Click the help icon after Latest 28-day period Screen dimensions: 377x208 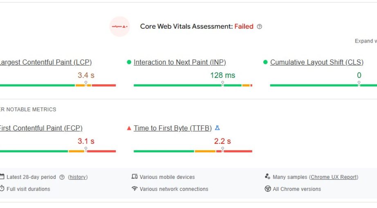(x=62, y=177)
